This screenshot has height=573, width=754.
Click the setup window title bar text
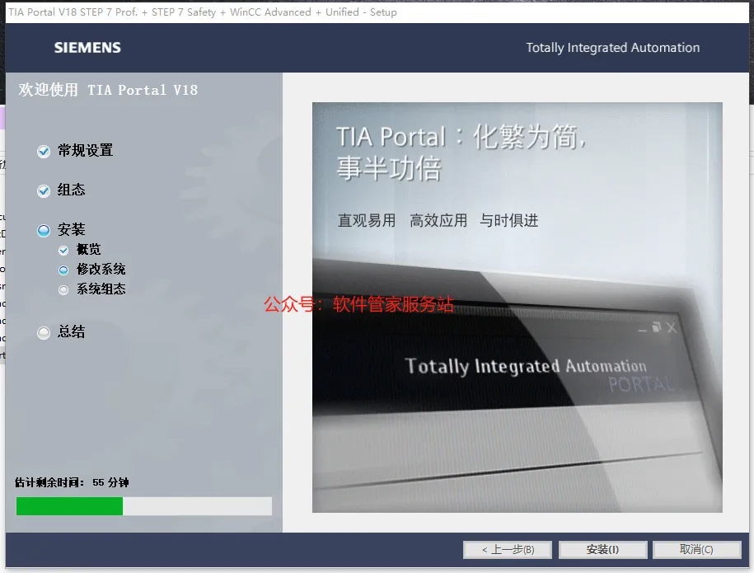click(x=203, y=12)
